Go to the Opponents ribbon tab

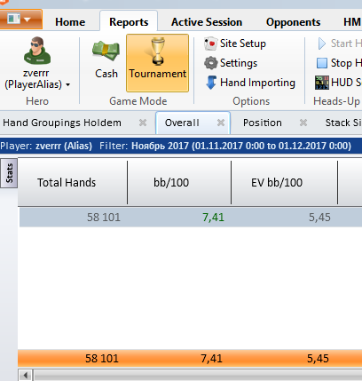293,22
